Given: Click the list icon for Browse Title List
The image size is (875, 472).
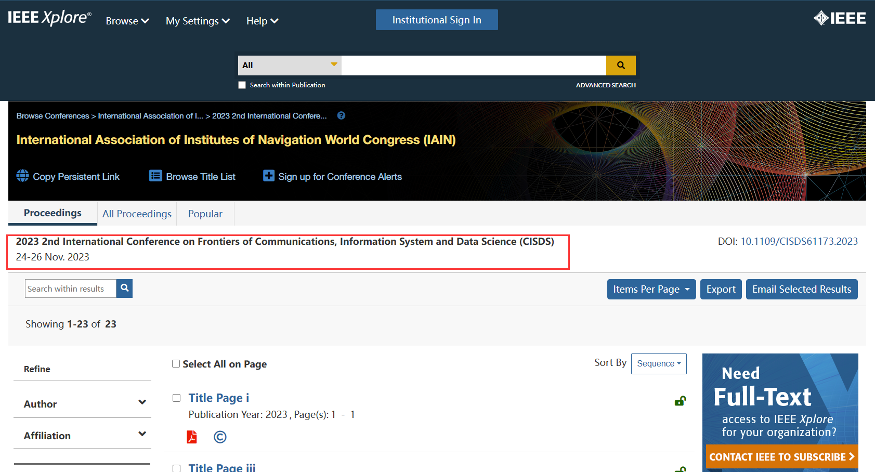Looking at the screenshot, I should 155,176.
